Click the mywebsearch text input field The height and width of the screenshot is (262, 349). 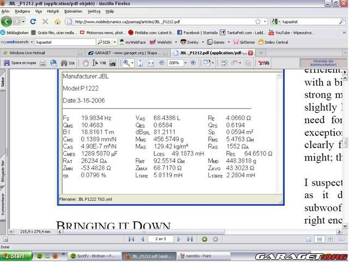65,42
